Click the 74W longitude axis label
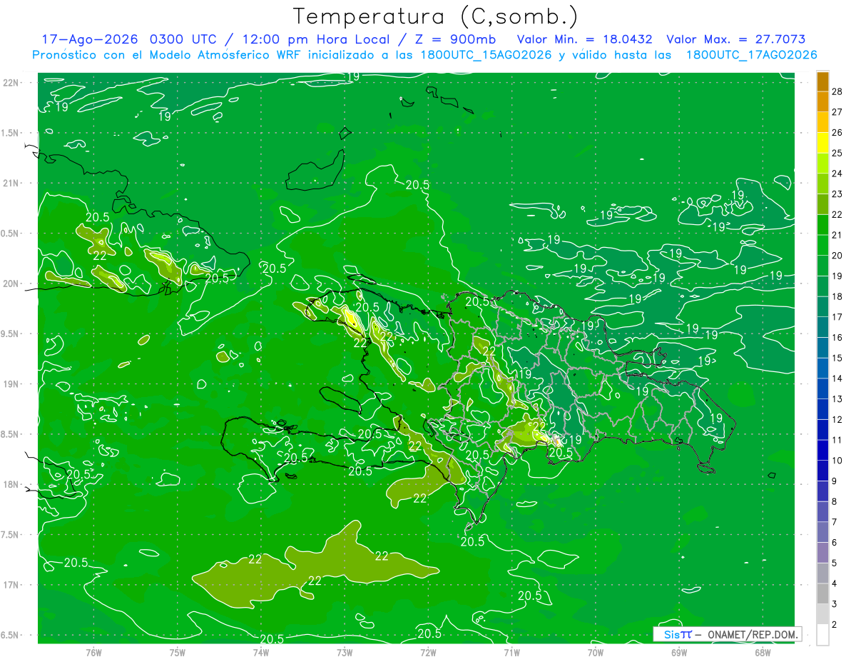Image resolution: width=856 pixels, height=662 pixels. click(261, 652)
